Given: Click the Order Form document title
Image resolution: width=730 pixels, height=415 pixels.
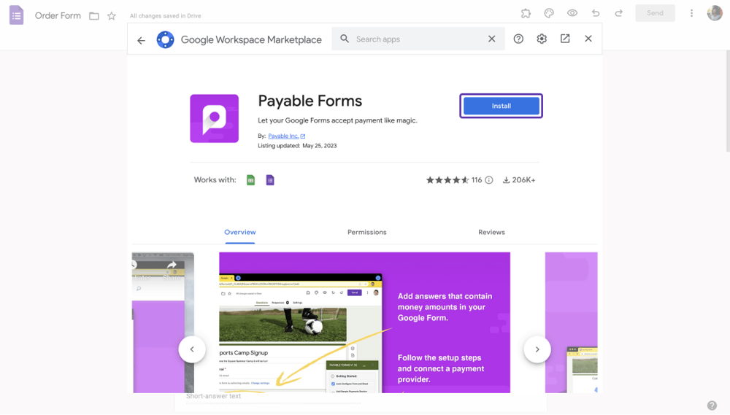Looking at the screenshot, I should [x=58, y=16].
